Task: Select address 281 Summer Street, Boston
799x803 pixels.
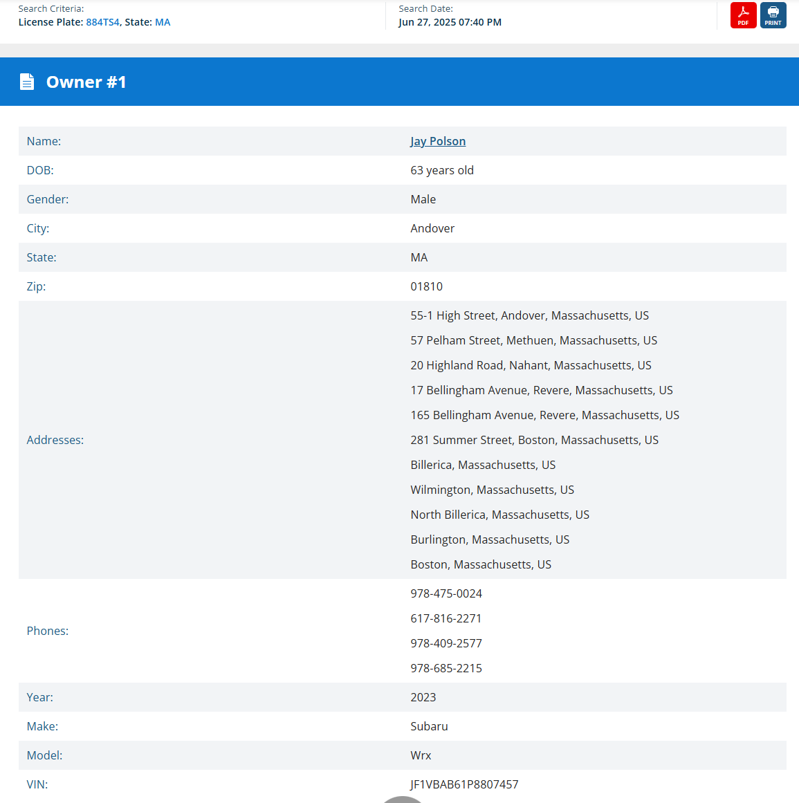Action: [x=534, y=441]
